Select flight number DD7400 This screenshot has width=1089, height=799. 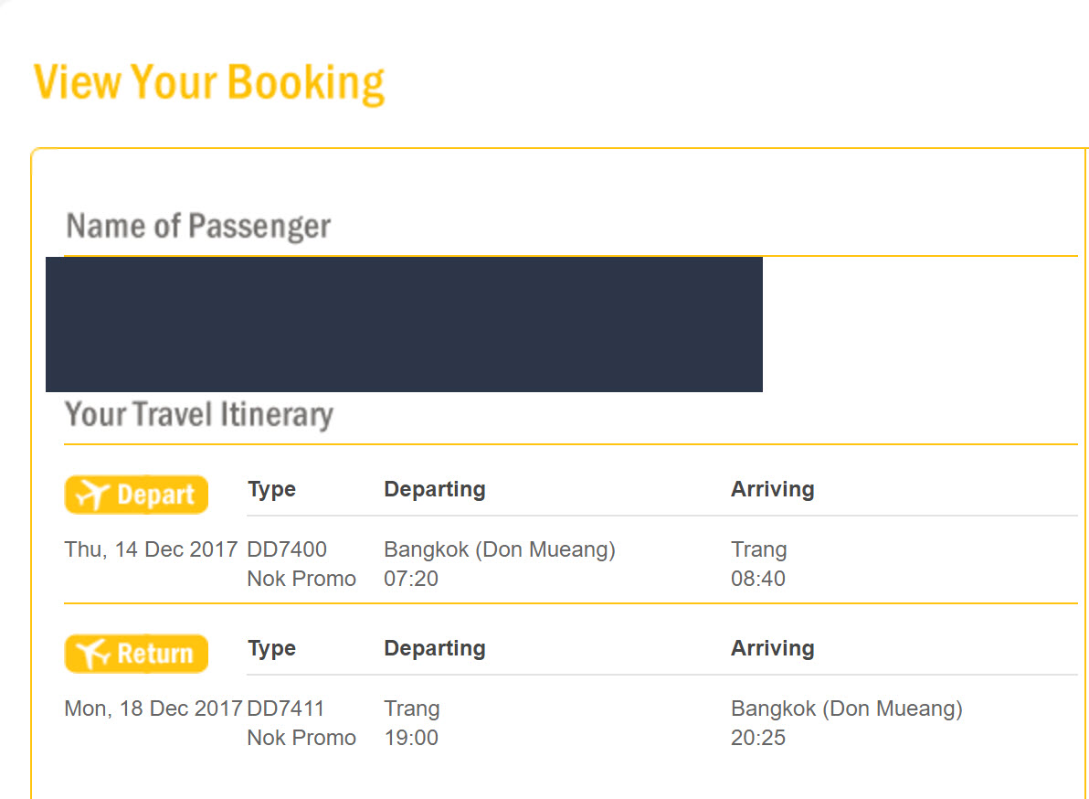[287, 549]
